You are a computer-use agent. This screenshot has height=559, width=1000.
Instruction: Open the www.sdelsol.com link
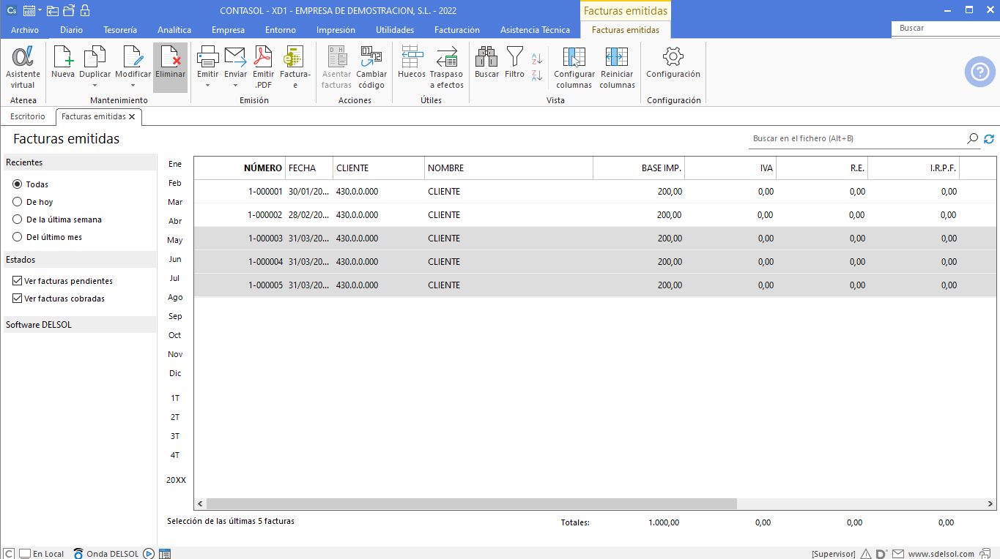click(x=941, y=554)
